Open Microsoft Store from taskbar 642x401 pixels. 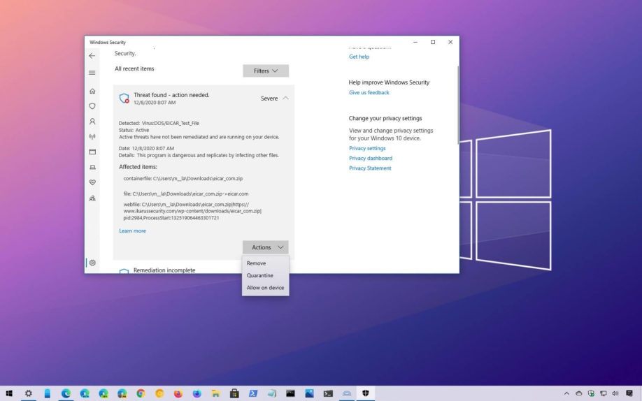[x=234, y=393]
